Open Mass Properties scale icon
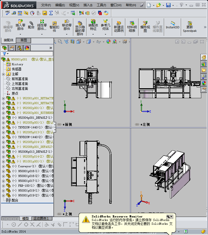 pyautogui.click(x=20, y=13)
